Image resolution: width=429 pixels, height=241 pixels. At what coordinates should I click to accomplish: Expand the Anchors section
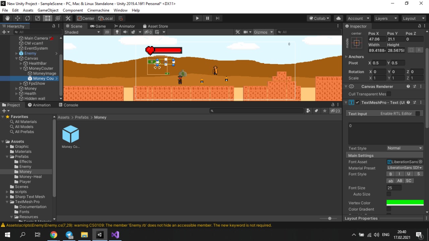click(x=346, y=57)
